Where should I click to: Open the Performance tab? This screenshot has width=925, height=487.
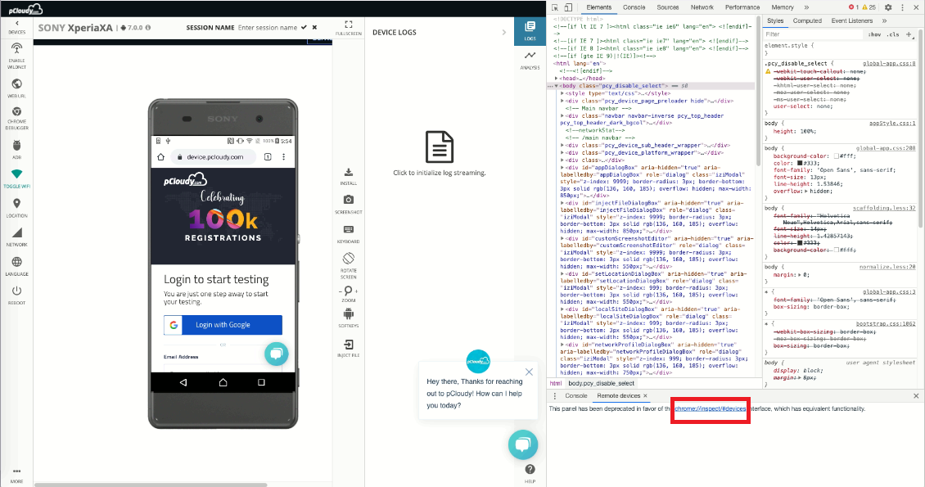tap(742, 7)
